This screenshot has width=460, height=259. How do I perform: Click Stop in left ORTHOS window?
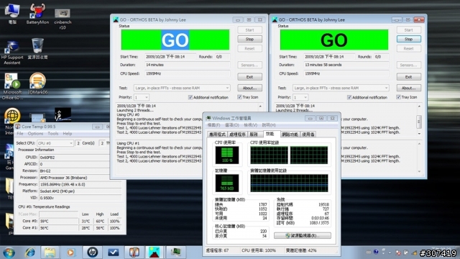[249, 39]
